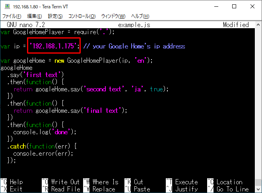Viewport: 262px width, 193px height.
Task: Open the 編集(E) menu
Action: 35,16
